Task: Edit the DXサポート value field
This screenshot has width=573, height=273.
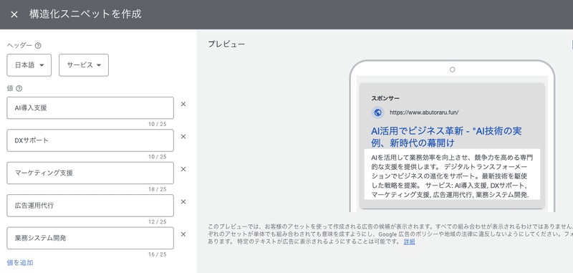Action: [90, 140]
